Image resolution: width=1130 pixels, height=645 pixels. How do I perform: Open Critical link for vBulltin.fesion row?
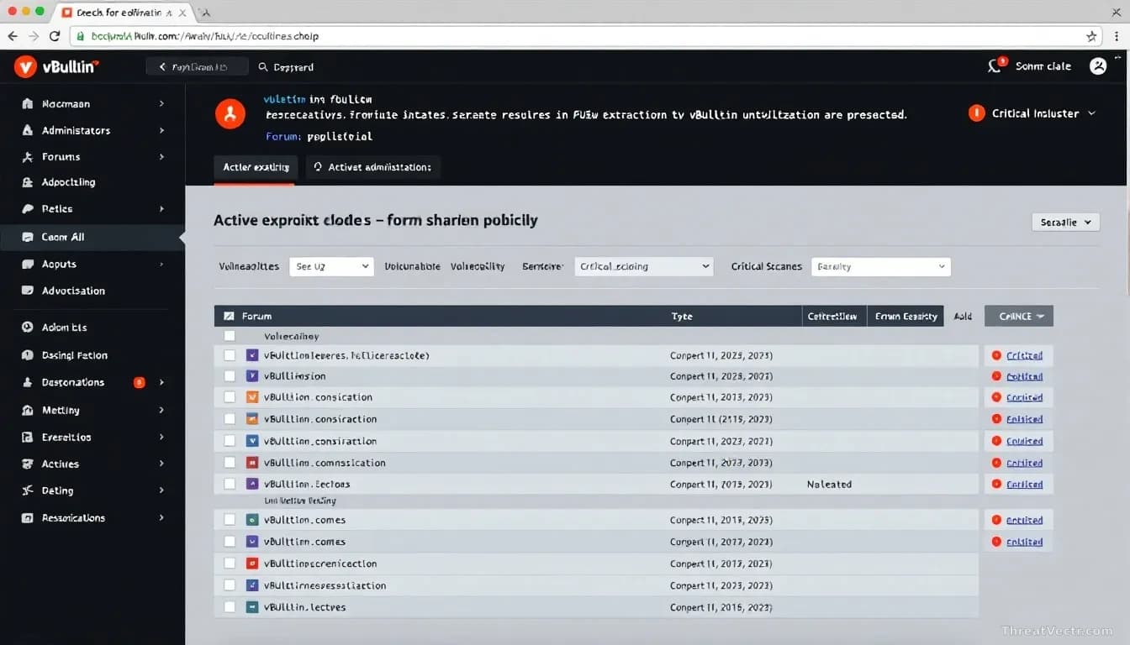[x=1024, y=376]
